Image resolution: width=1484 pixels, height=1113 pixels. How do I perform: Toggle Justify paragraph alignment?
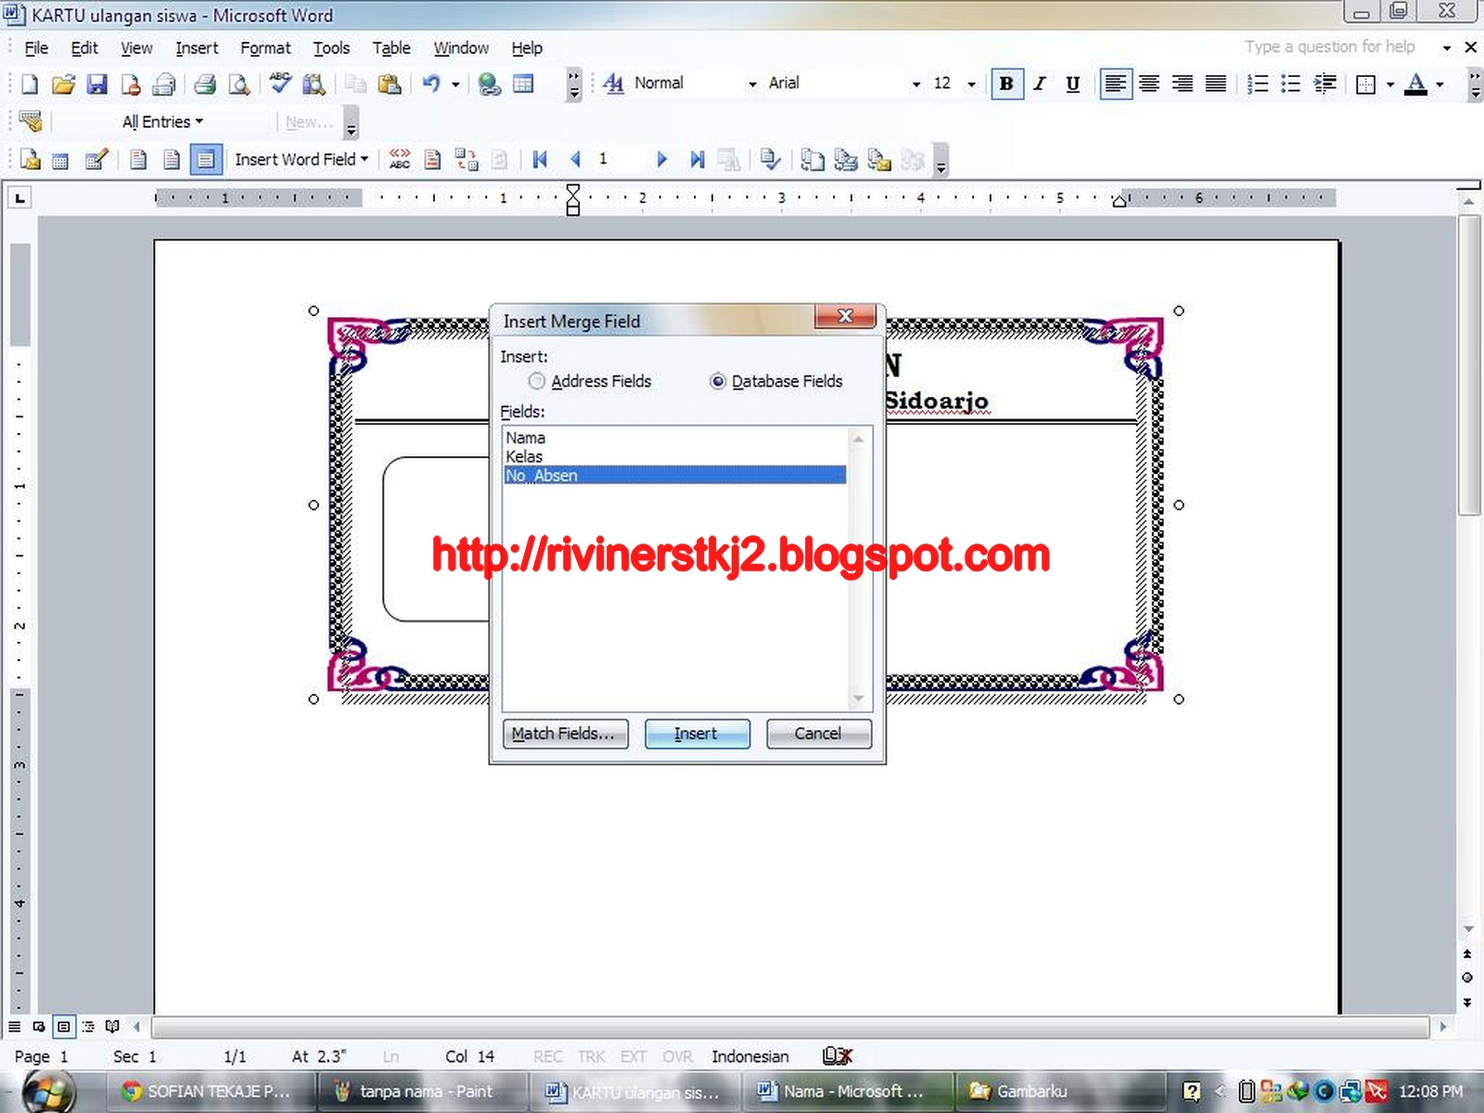[1216, 84]
